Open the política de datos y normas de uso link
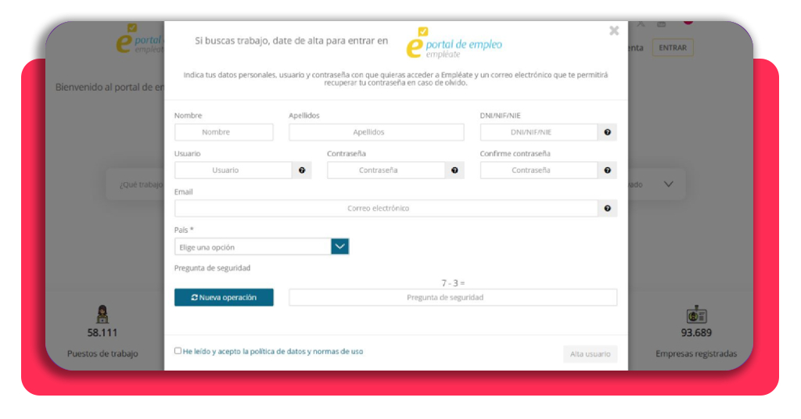 pyautogui.click(x=273, y=351)
